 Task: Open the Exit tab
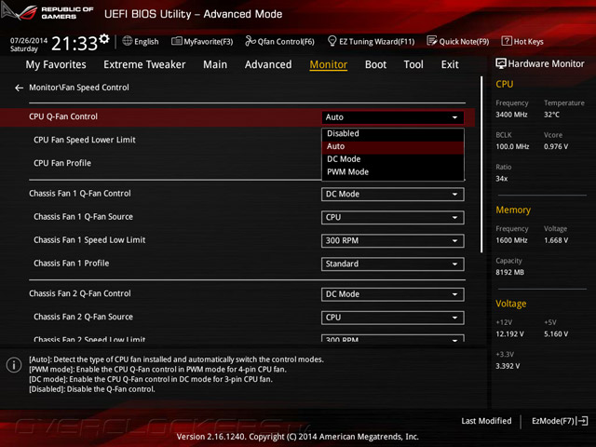pos(450,64)
